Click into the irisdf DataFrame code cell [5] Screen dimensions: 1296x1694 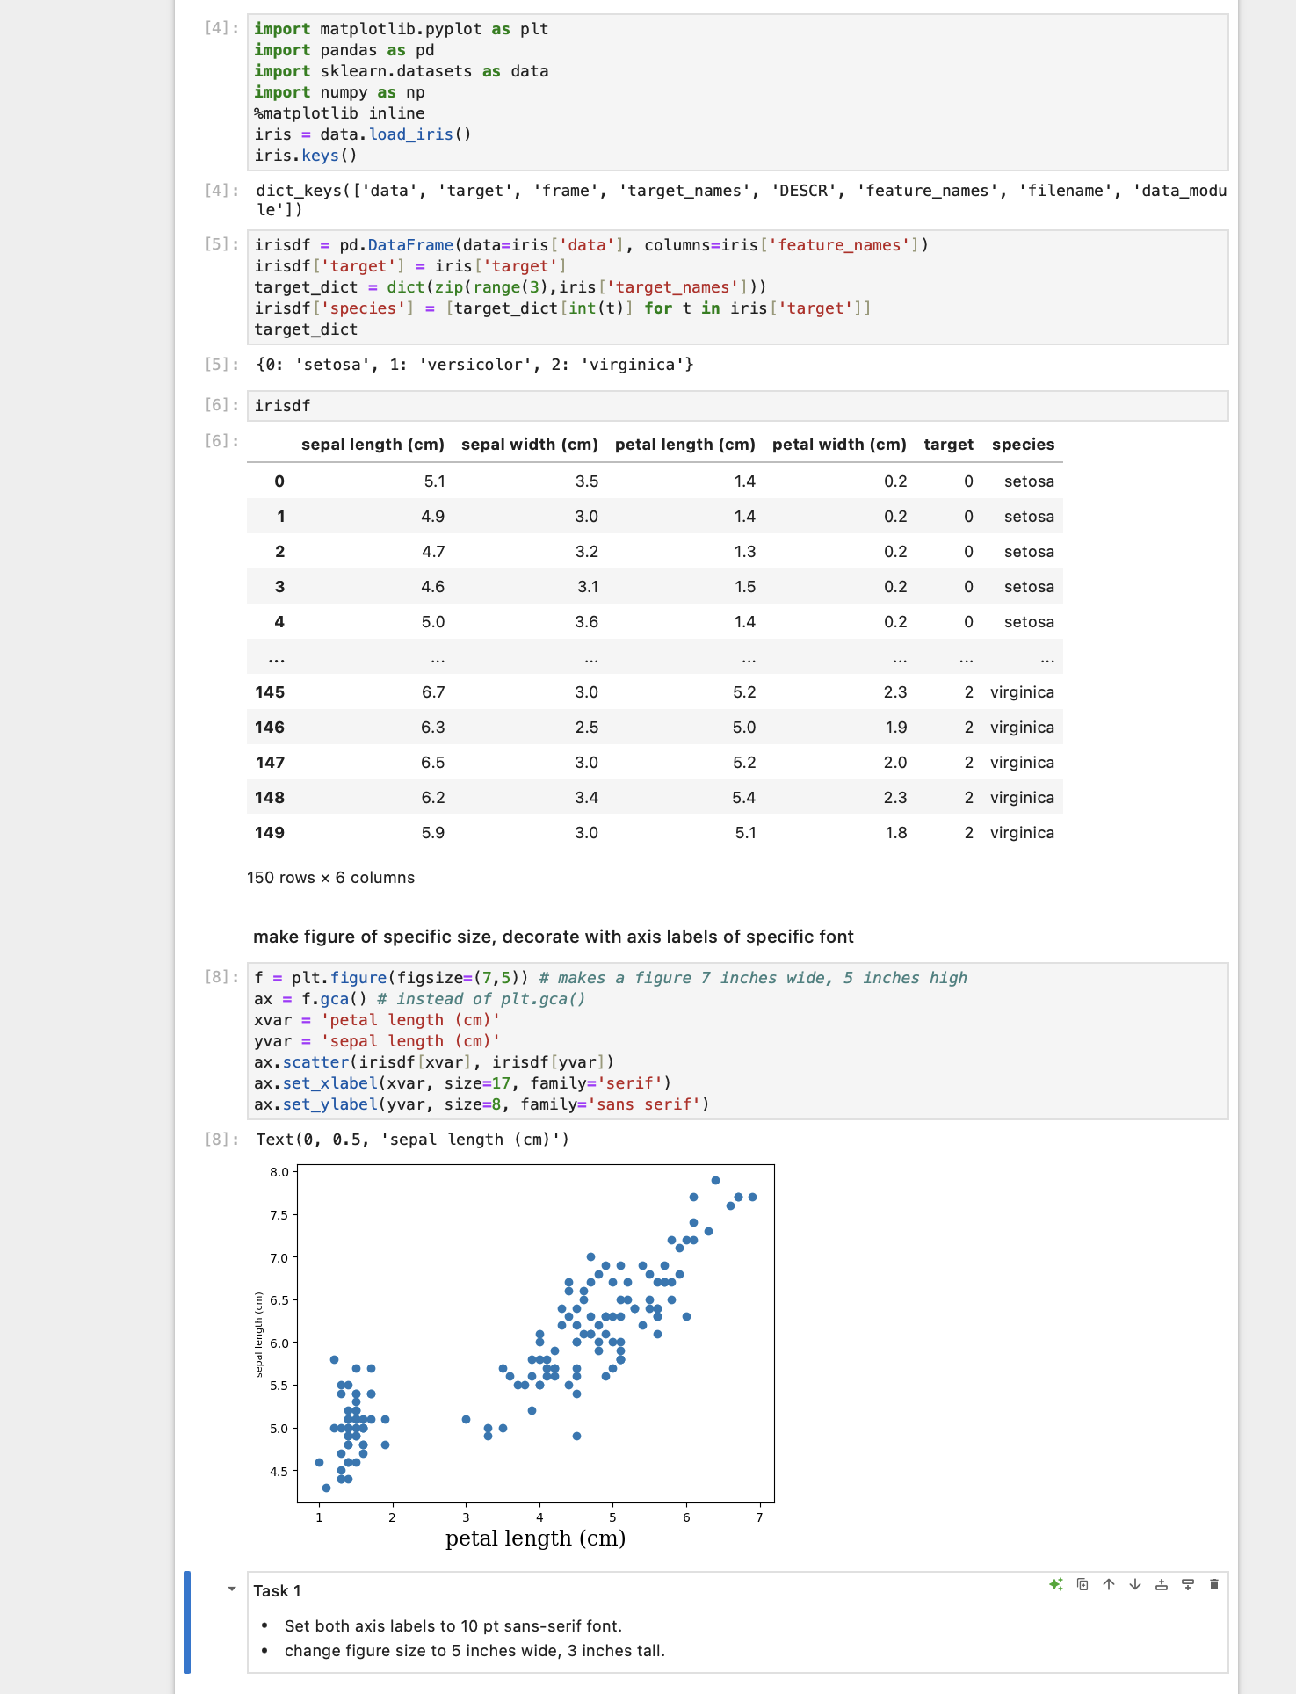[x=737, y=287]
